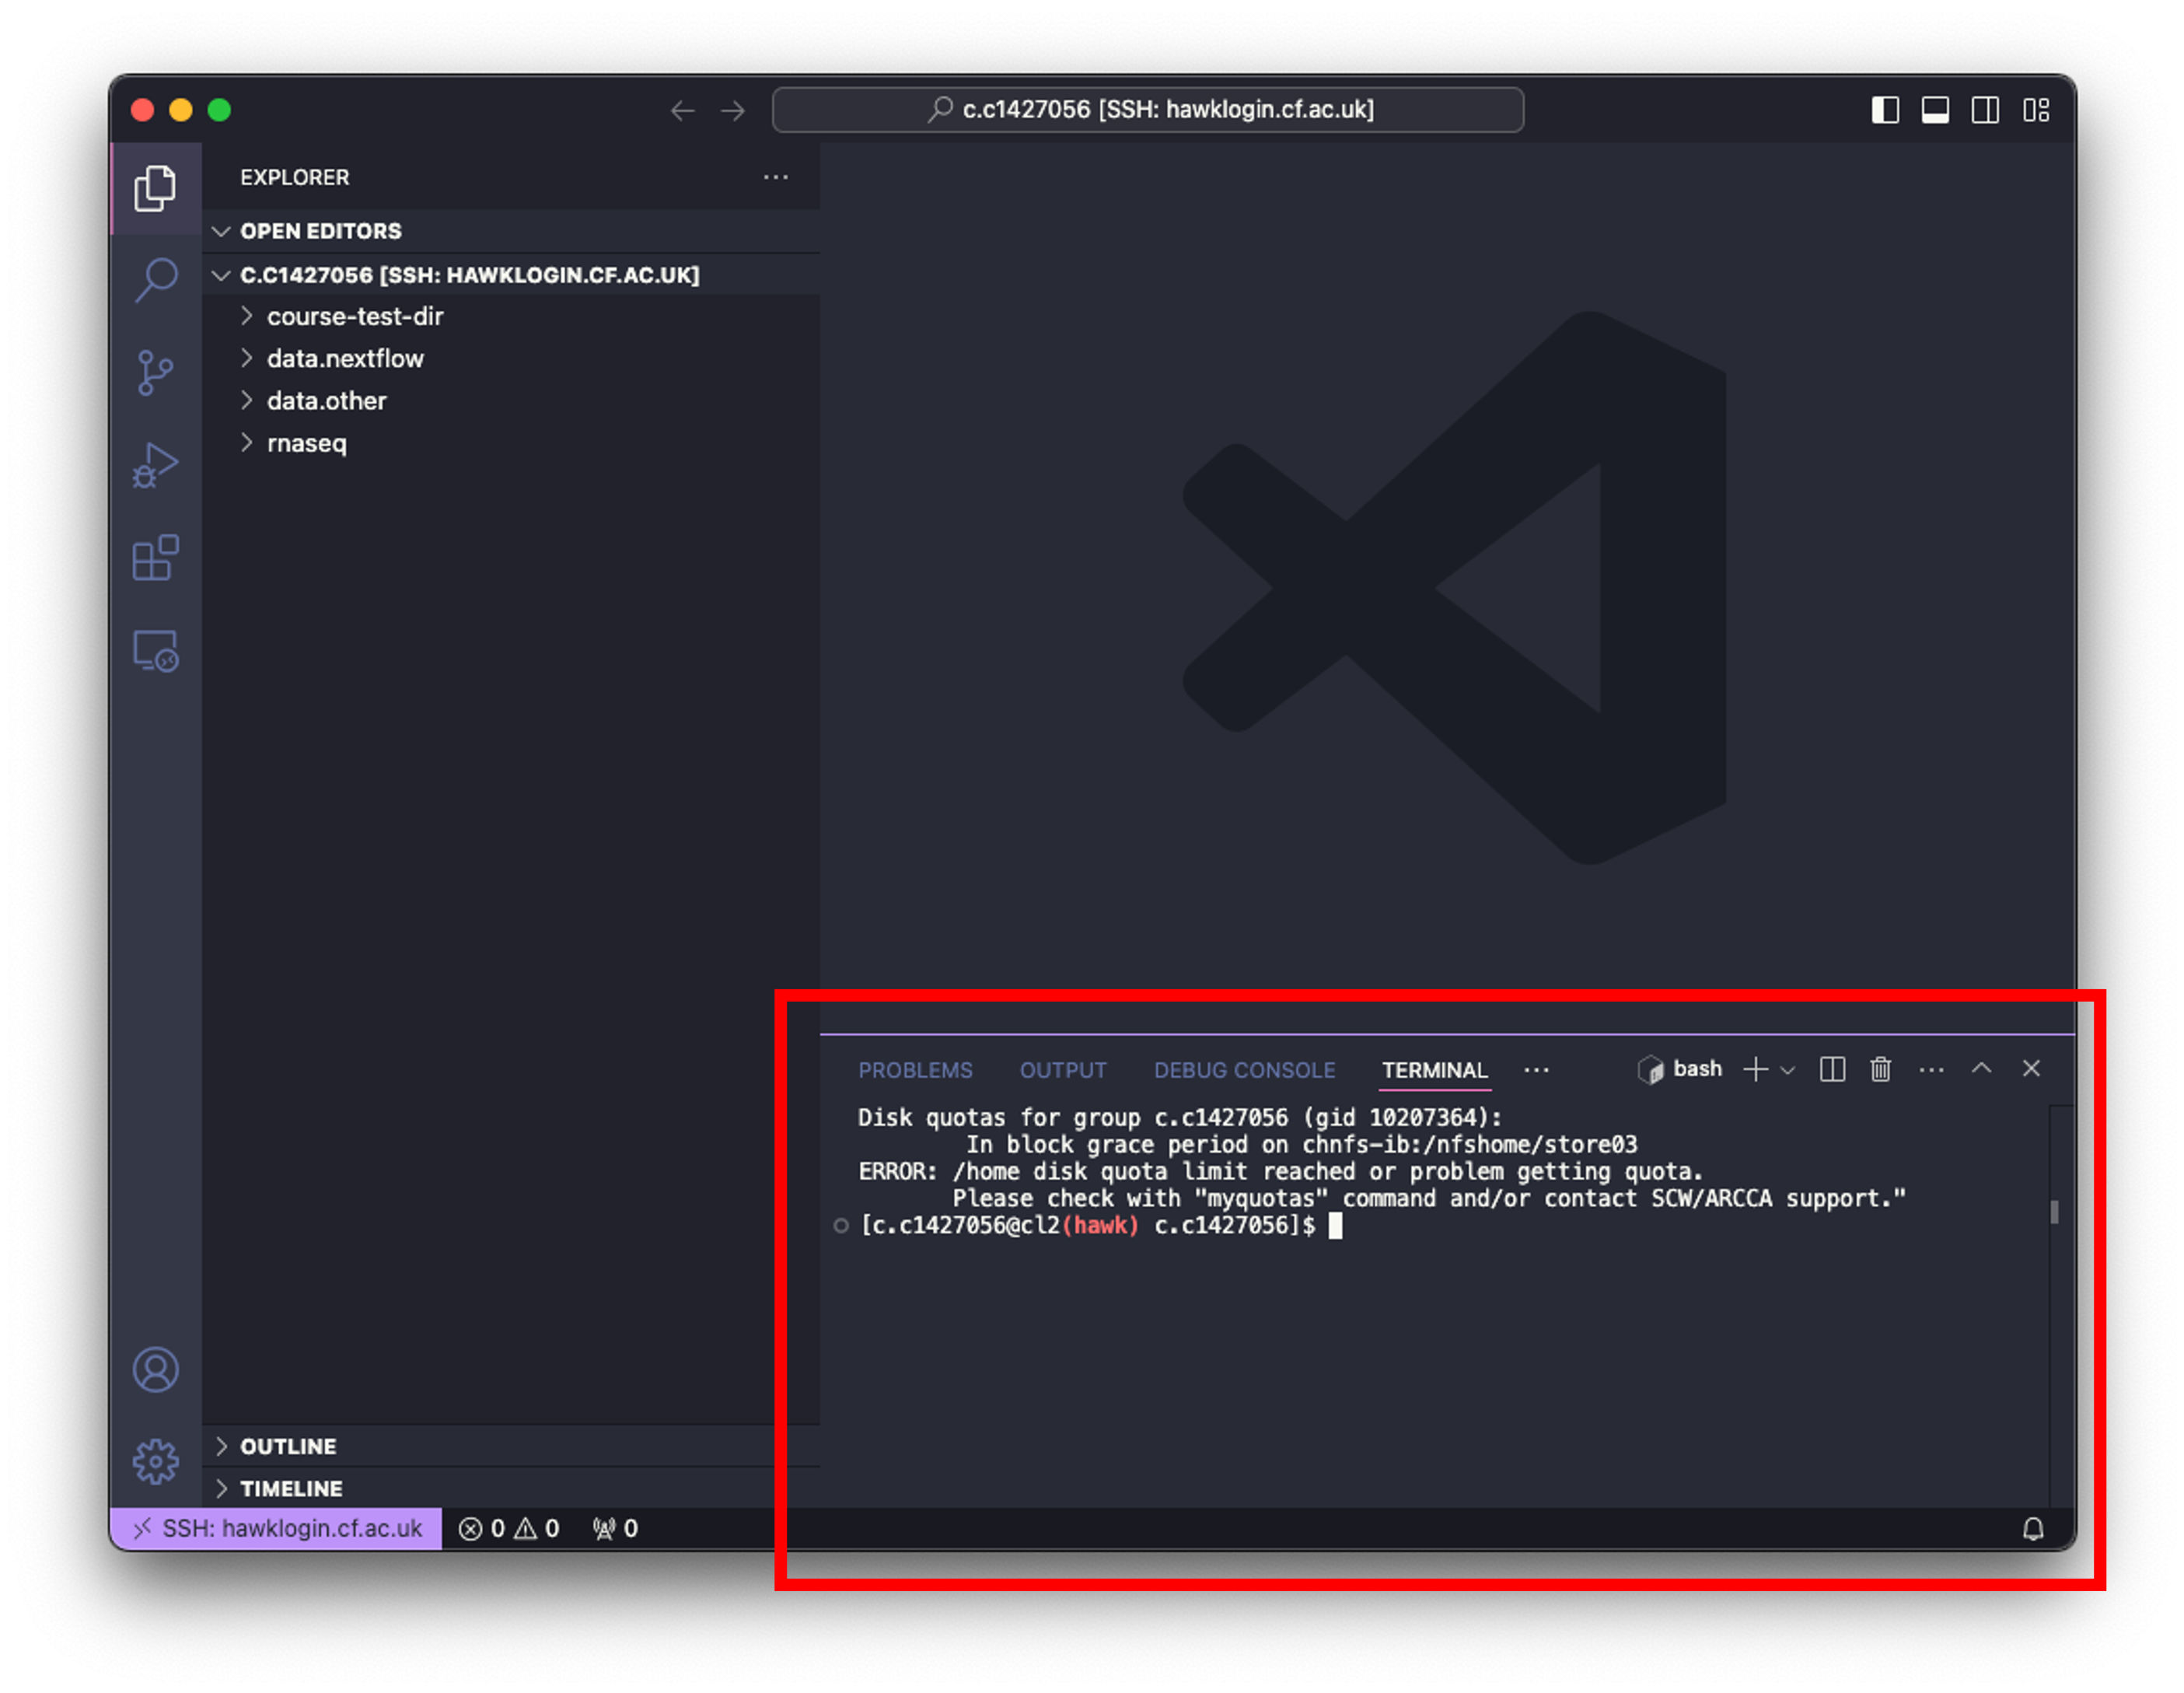Close the terminal panel
The height and width of the screenshot is (1693, 2184).
[2031, 1068]
